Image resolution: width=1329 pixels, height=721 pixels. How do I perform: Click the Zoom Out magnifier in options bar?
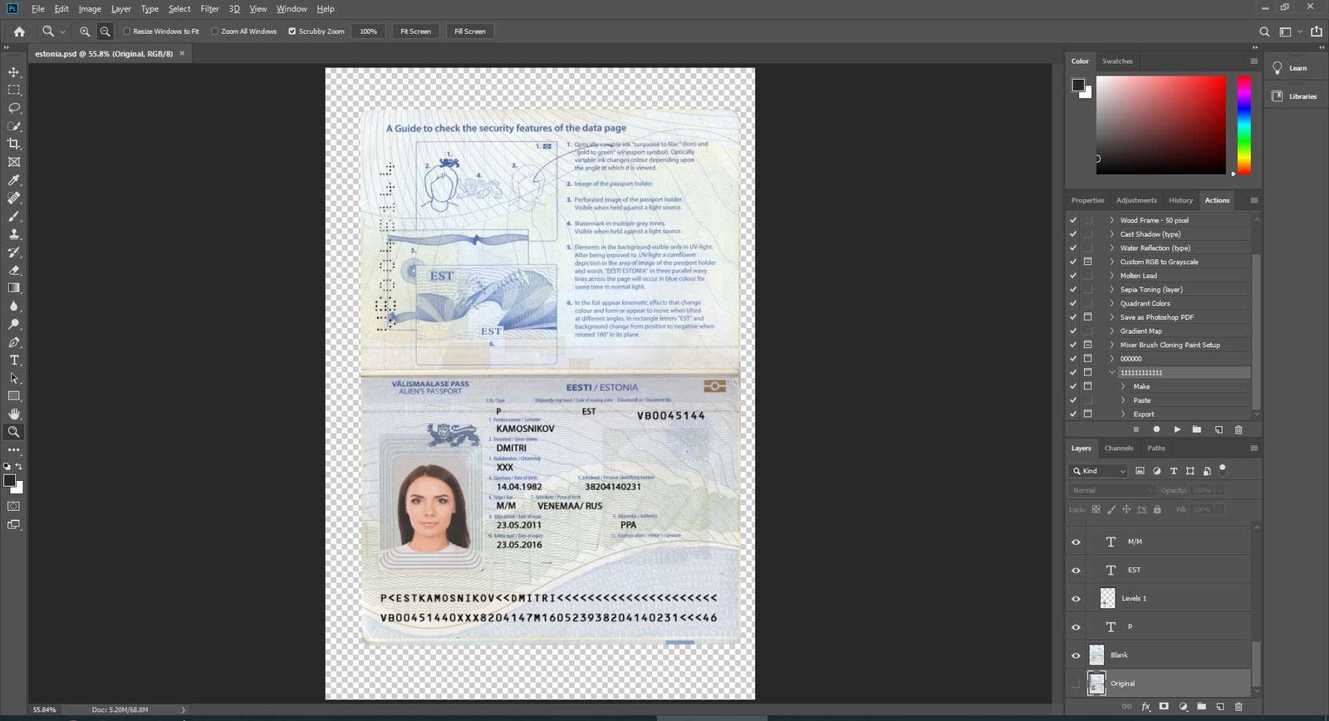(x=105, y=32)
